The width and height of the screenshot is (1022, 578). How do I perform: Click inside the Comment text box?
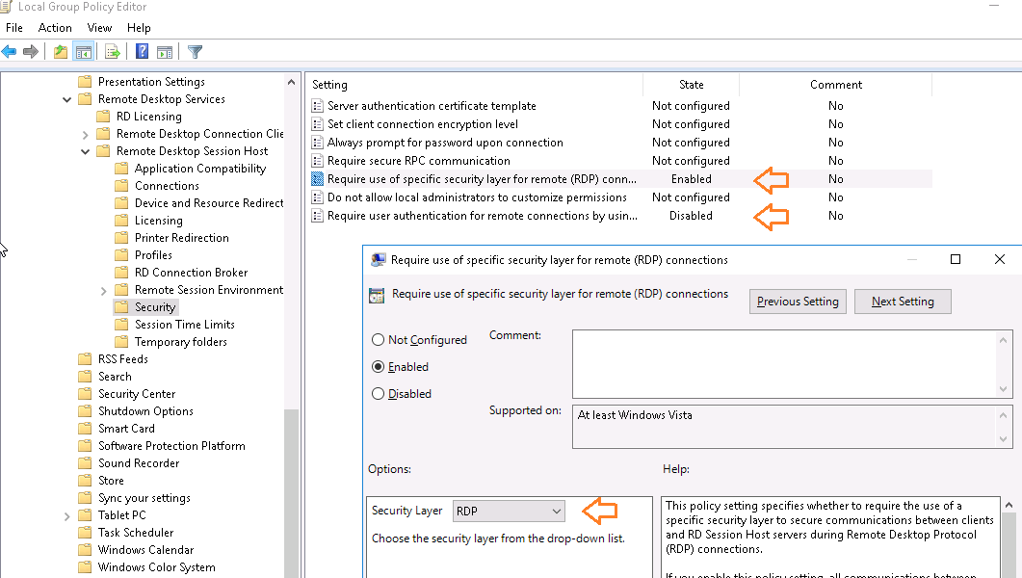(x=784, y=363)
